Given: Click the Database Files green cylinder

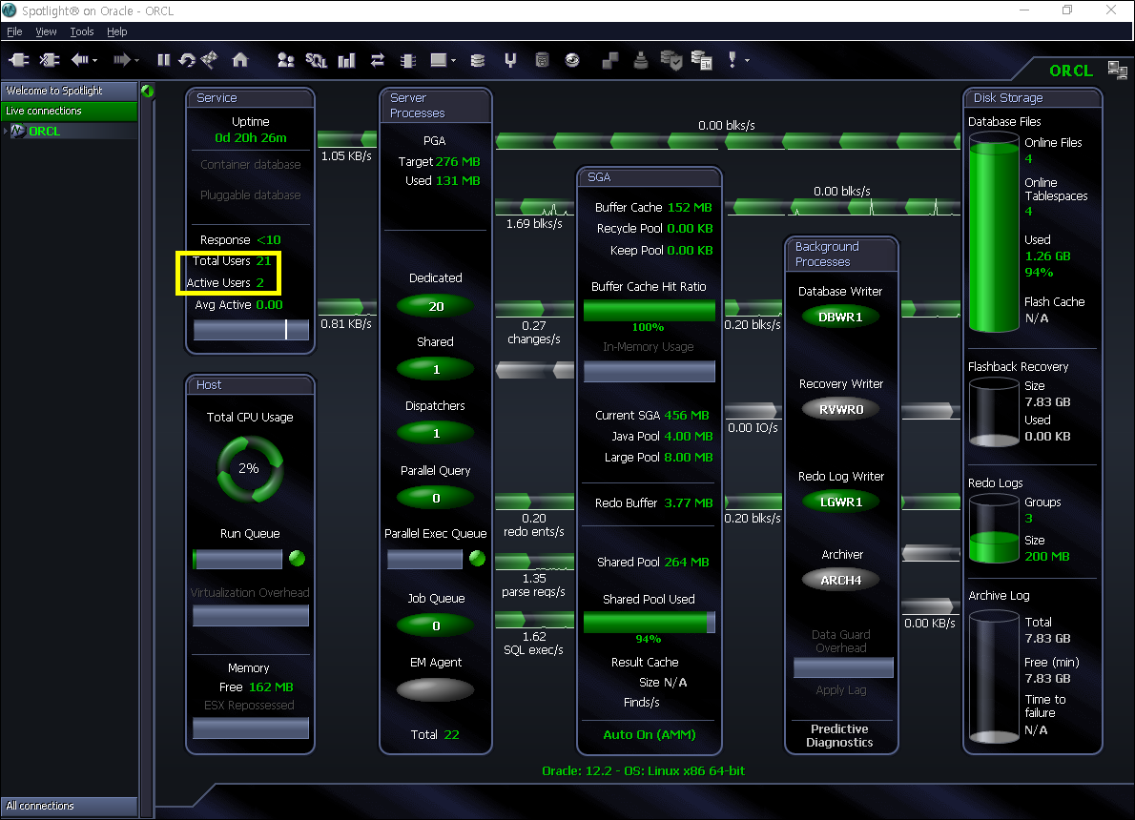Looking at the screenshot, I should [x=994, y=232].
